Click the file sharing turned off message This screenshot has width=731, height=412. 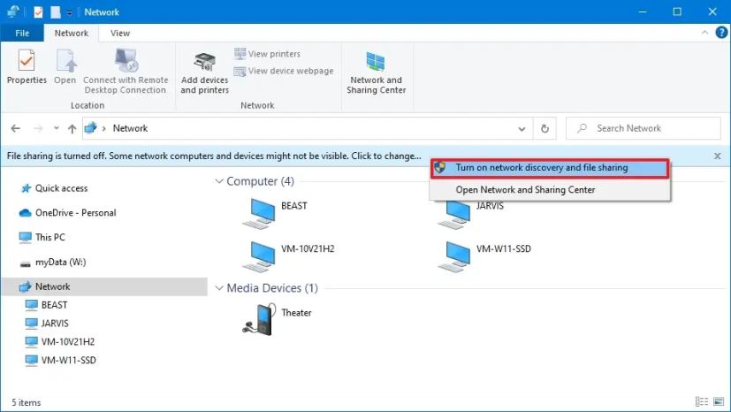214,156
